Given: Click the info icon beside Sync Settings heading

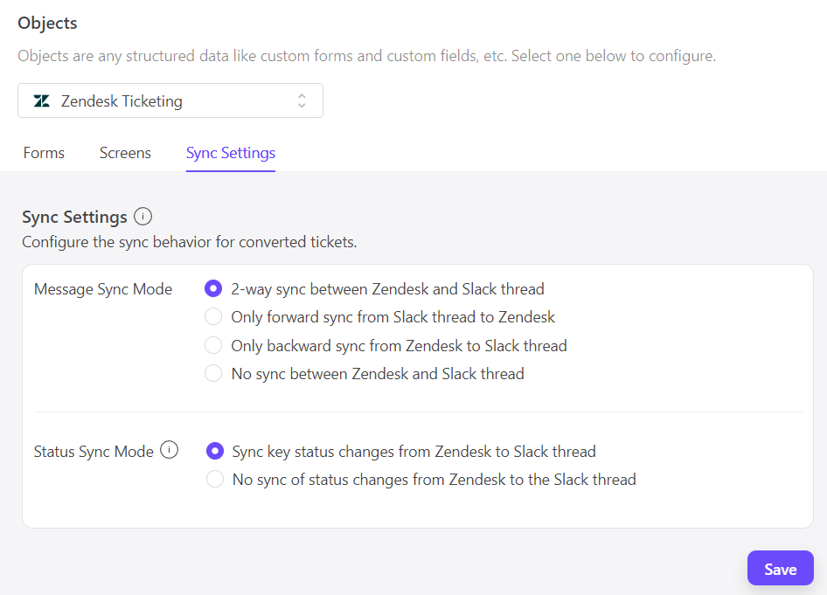Looking at the screenshot, I should tap(143, 217).
